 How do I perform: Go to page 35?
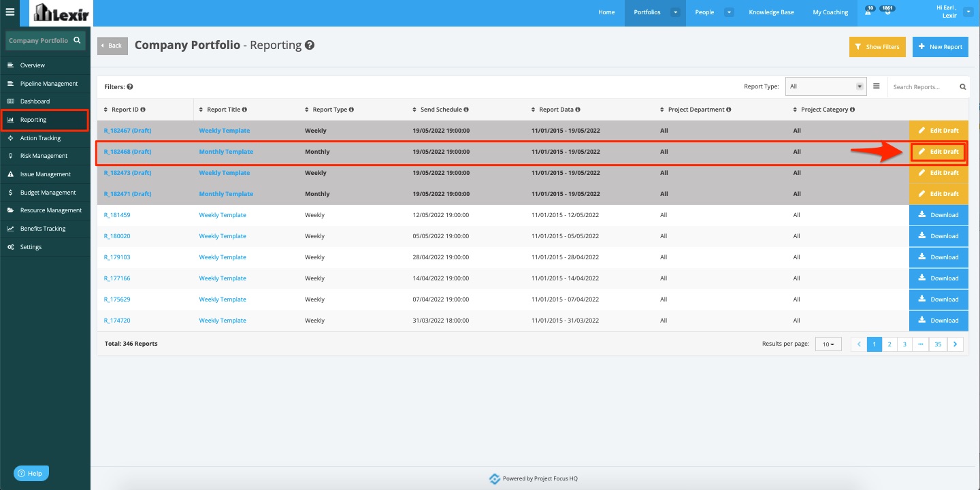[938, 344]
